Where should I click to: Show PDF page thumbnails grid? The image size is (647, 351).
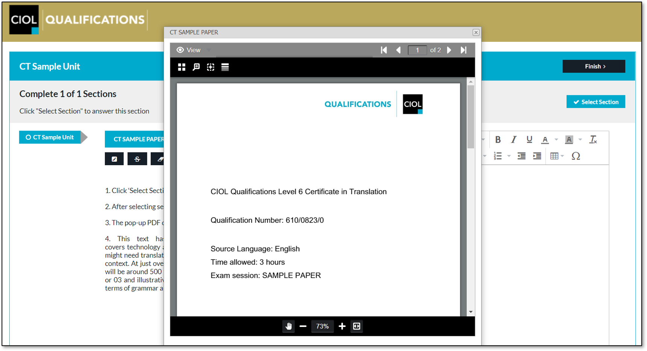[x=182, y=67]
